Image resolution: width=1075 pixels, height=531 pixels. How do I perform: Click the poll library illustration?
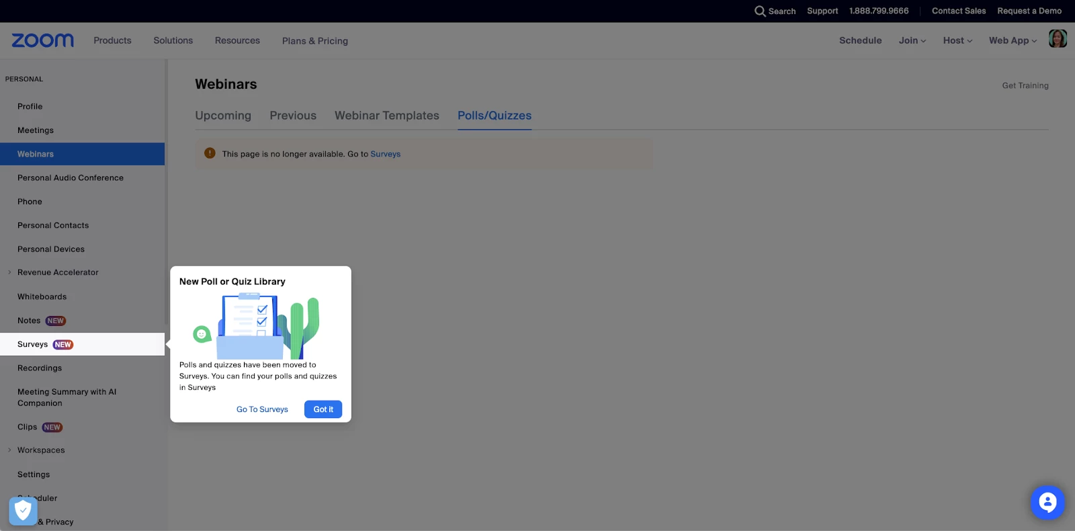click(256, 325)
